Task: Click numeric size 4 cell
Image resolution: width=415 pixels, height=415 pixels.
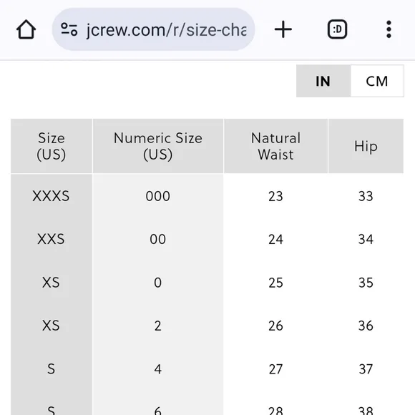Action: (x=158, y=369)
